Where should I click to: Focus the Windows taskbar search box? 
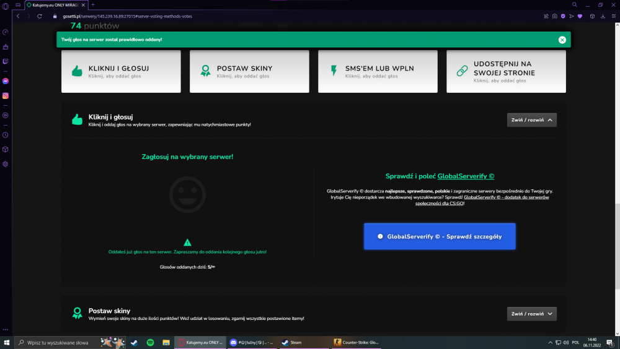pyautogui.click(x=71, y=343)
